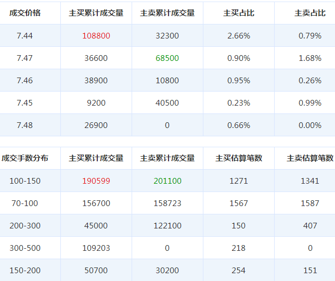The height and width of the screenshot is (281, 335).
Task: Select the 1.68% sell ratio cell
Action: pos(310,58)
